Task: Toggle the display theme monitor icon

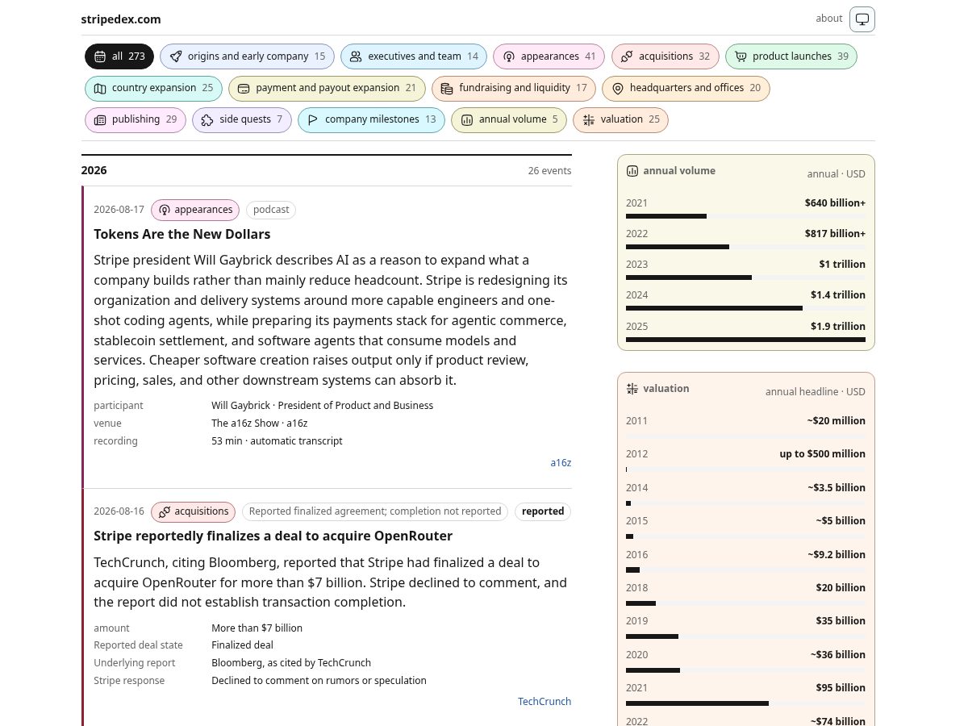Action: coord(862,19)
